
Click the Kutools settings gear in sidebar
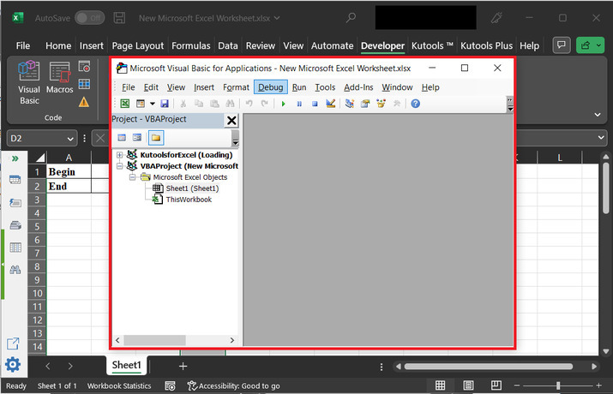(13, 364)
